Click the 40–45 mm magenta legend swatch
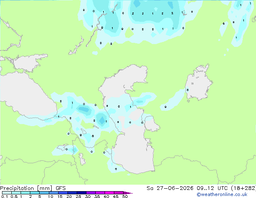 pos(109,193)
